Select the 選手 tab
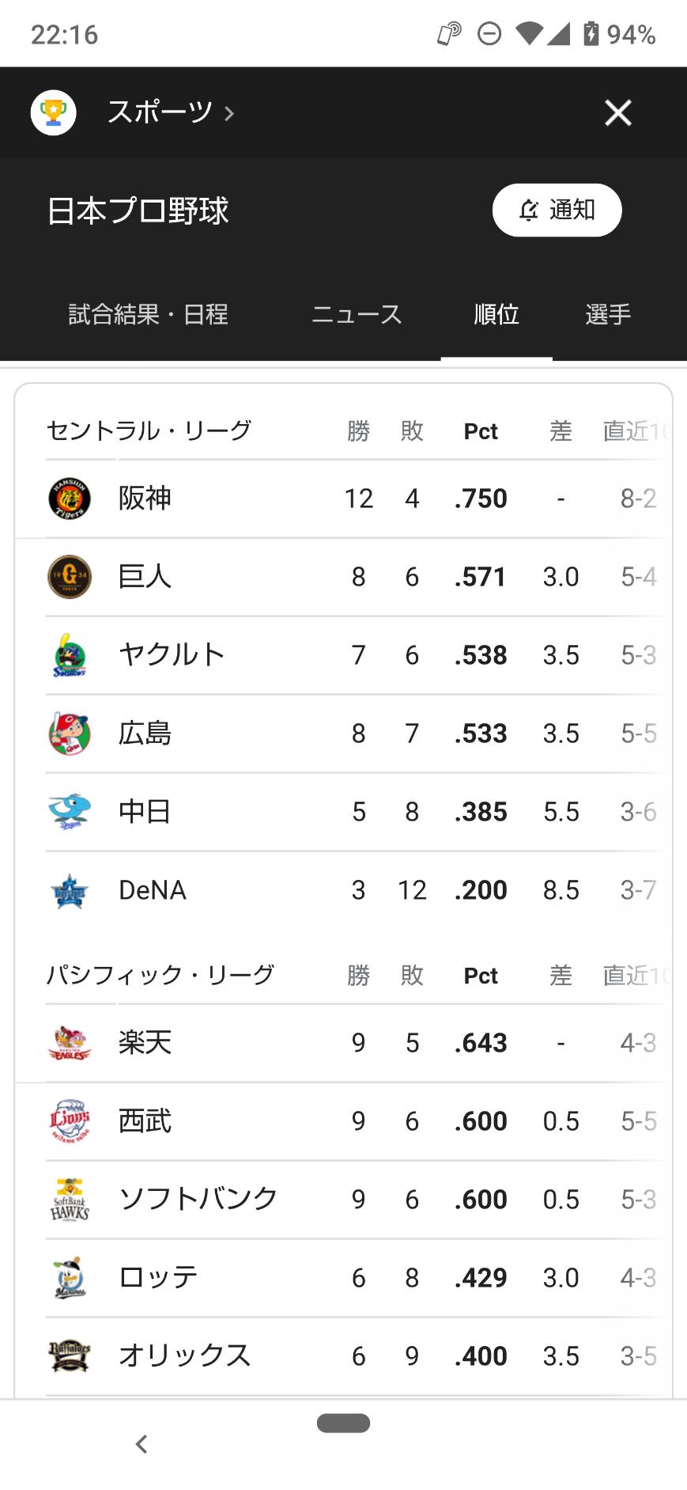 [608, 314]
